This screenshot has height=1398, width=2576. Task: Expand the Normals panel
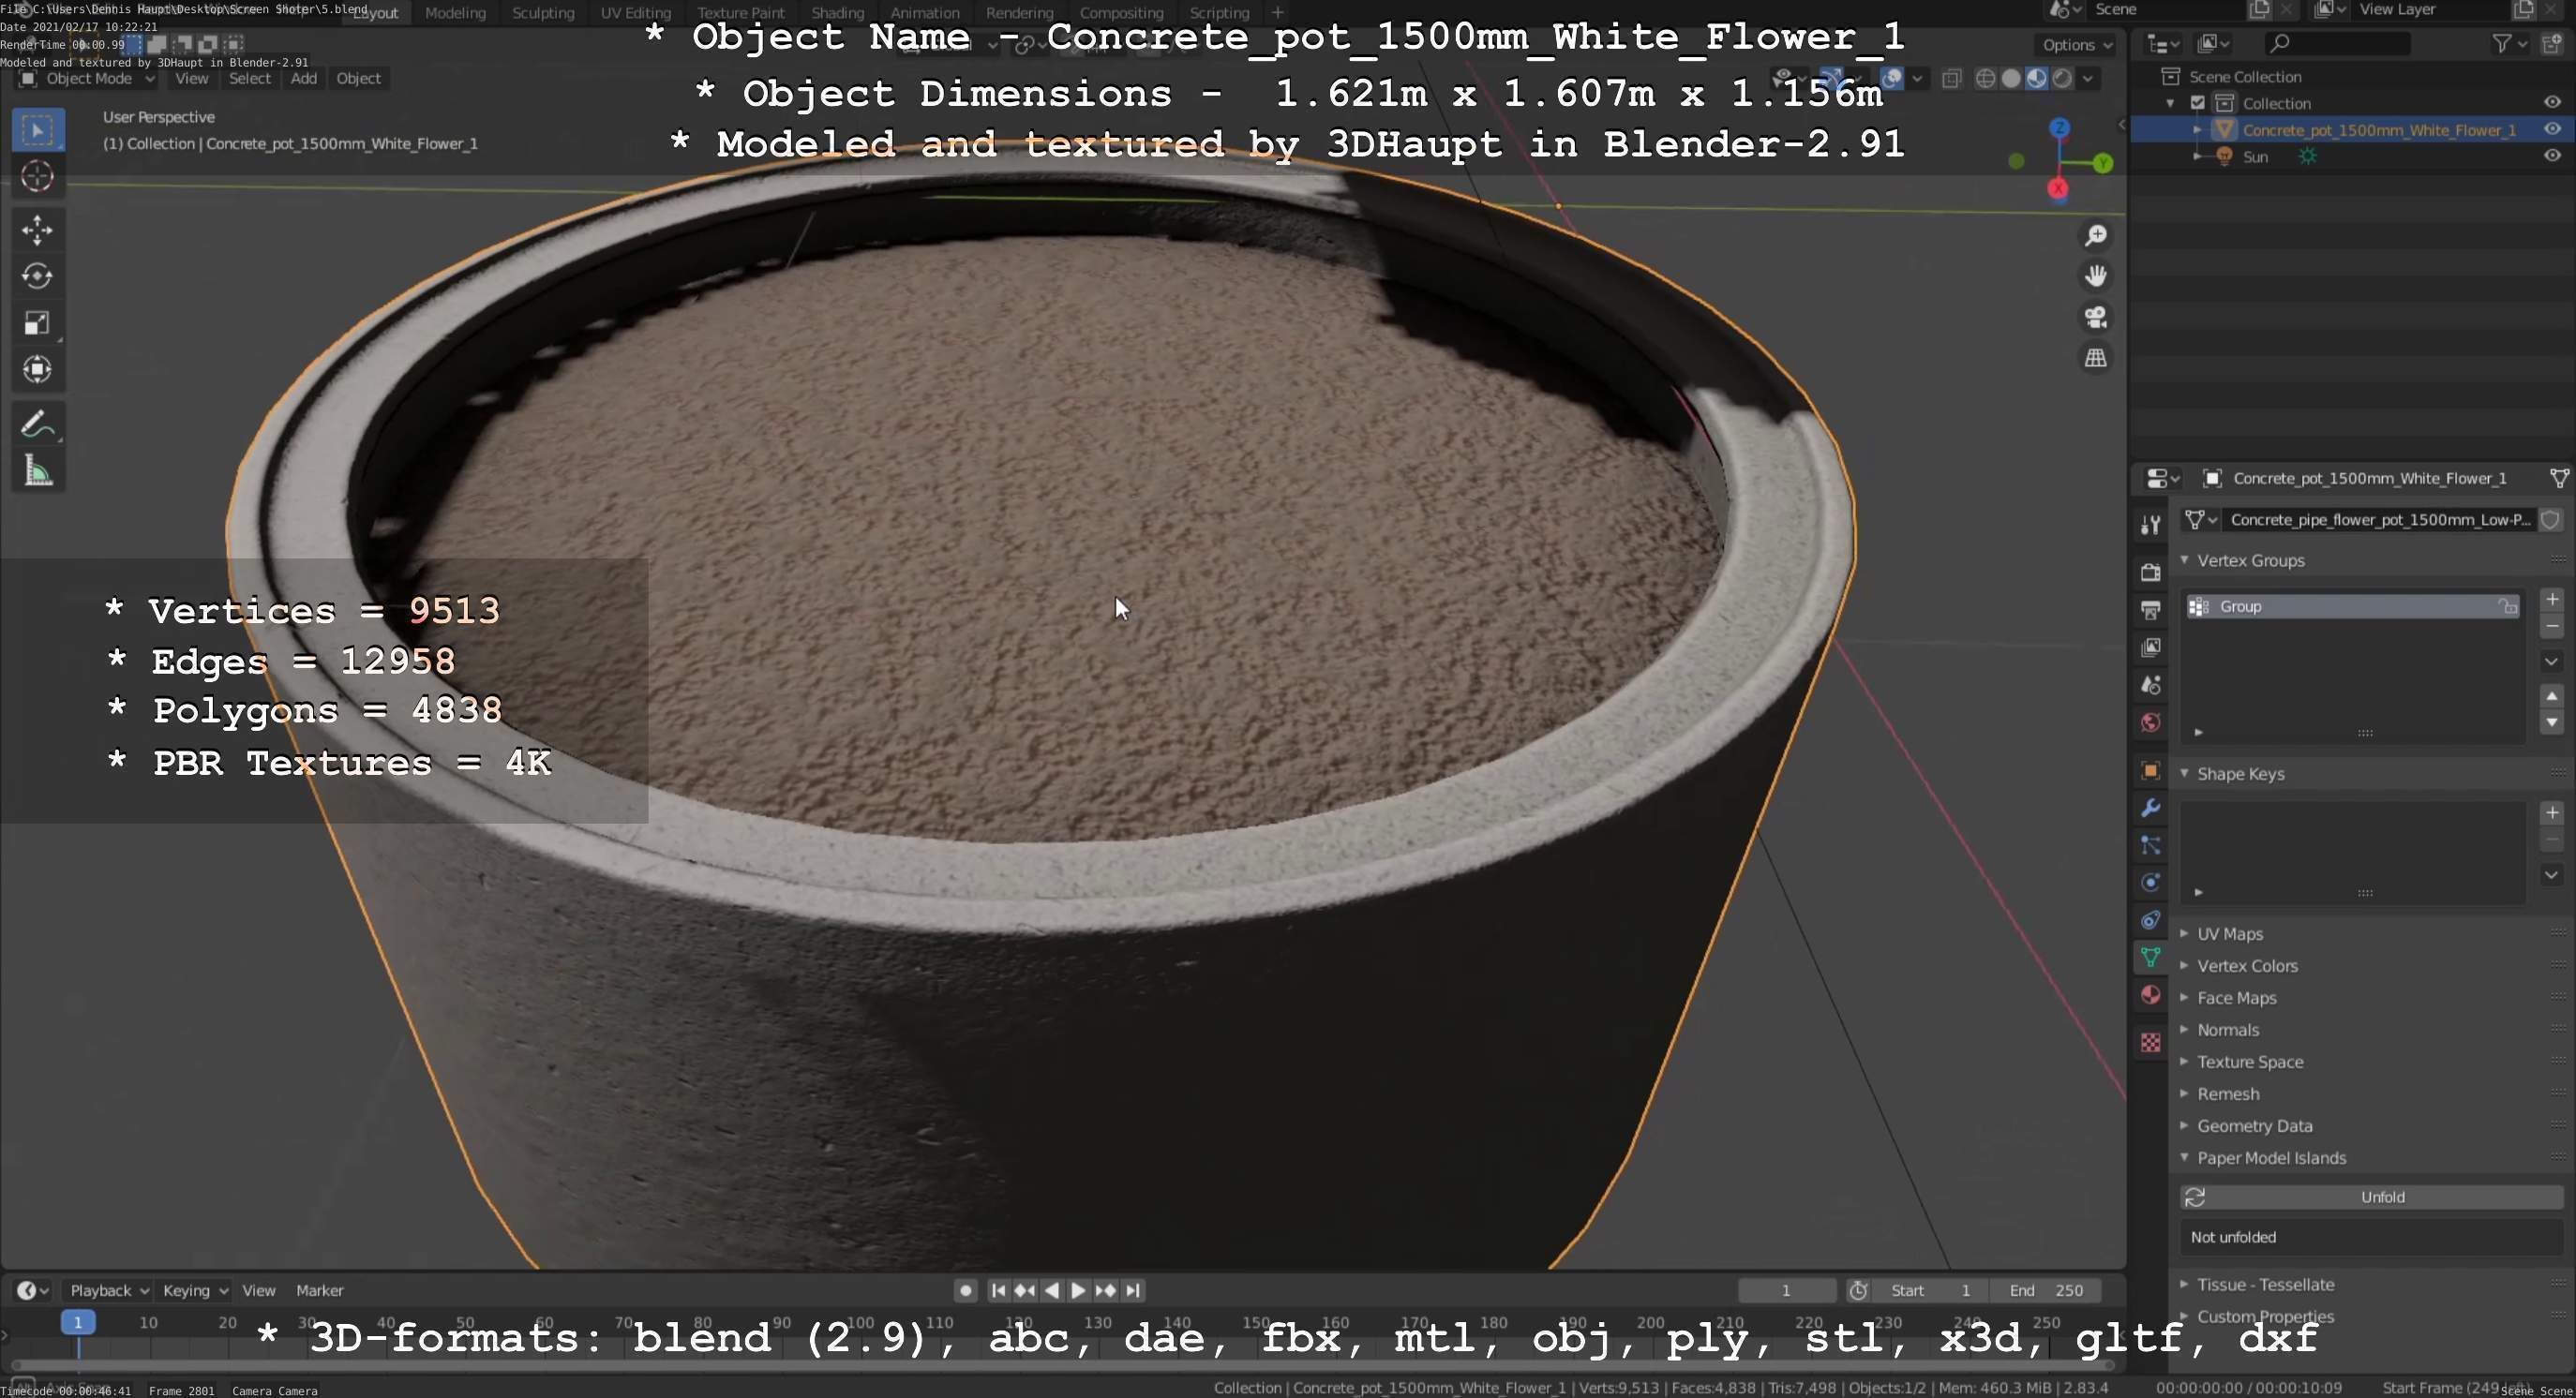pos(2185,1029)
